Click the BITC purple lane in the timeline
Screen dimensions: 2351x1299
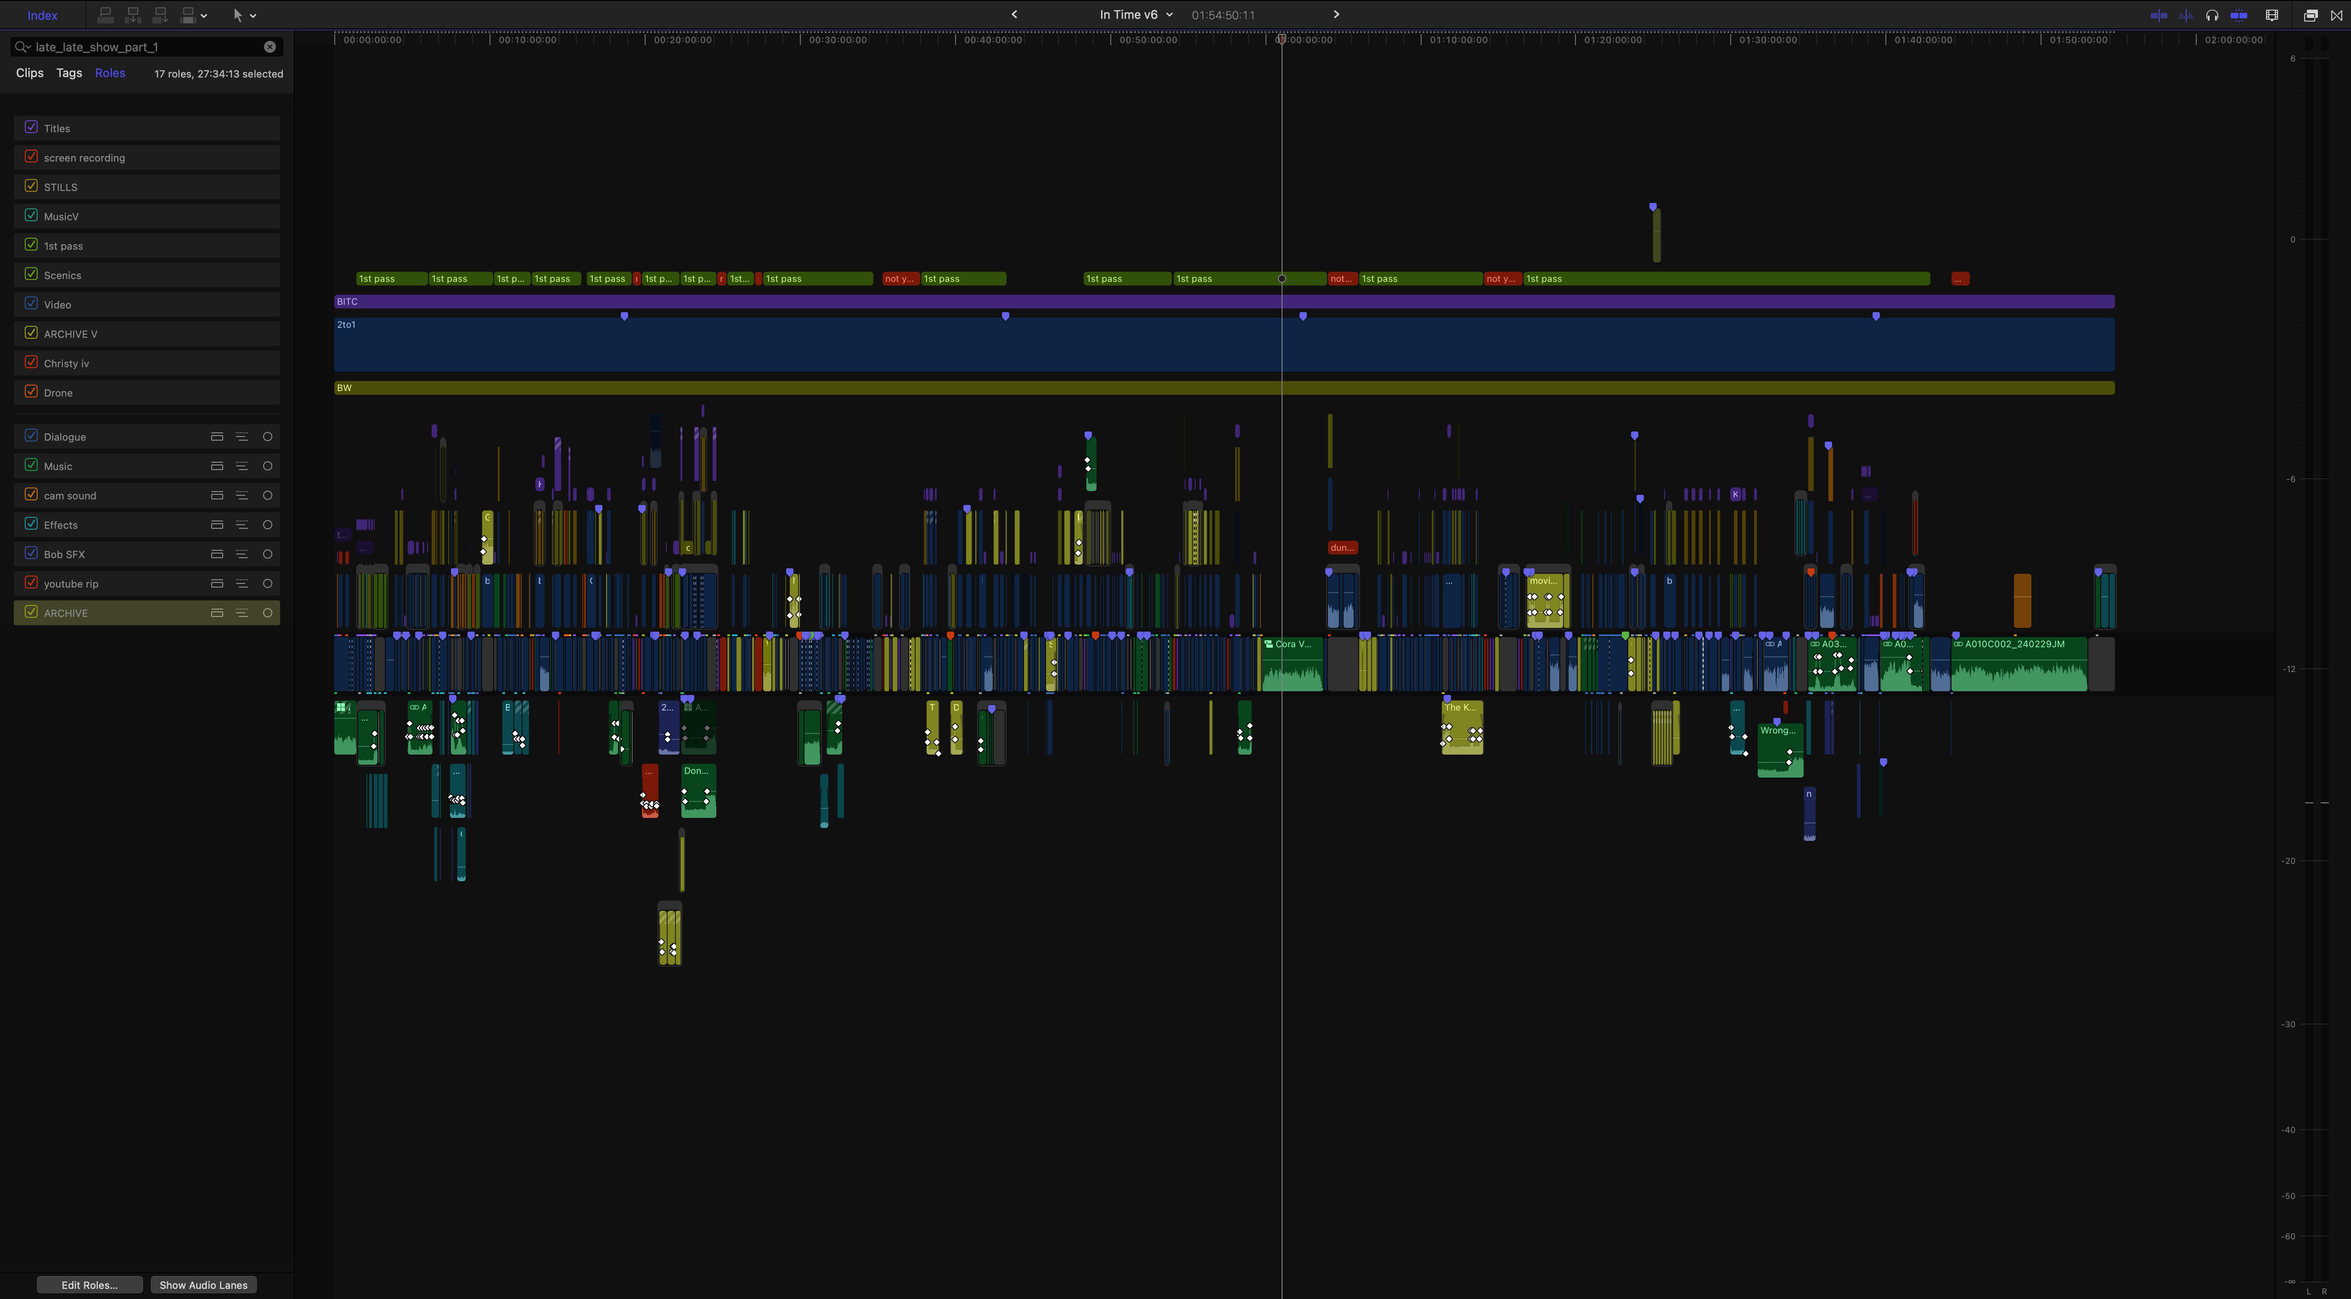click(913, 301)
